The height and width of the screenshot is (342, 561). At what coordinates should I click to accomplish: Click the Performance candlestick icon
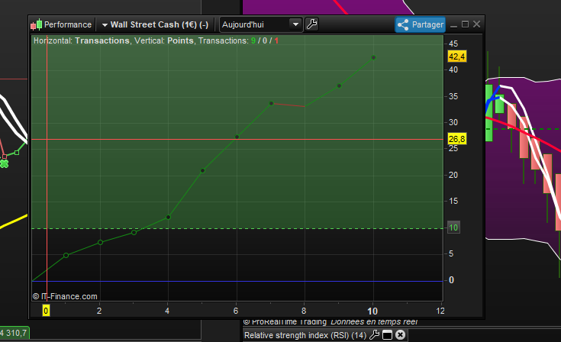tap(37, 24)
